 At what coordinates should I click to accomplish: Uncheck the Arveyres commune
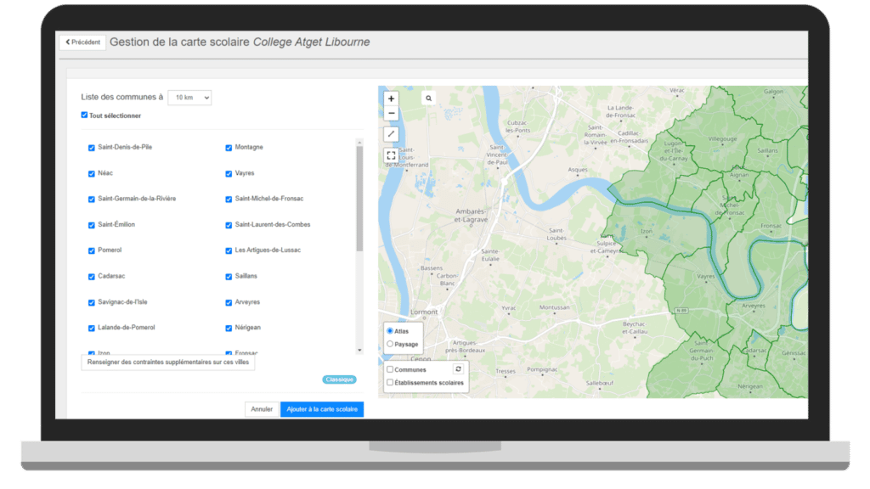(x=229, y=303)
